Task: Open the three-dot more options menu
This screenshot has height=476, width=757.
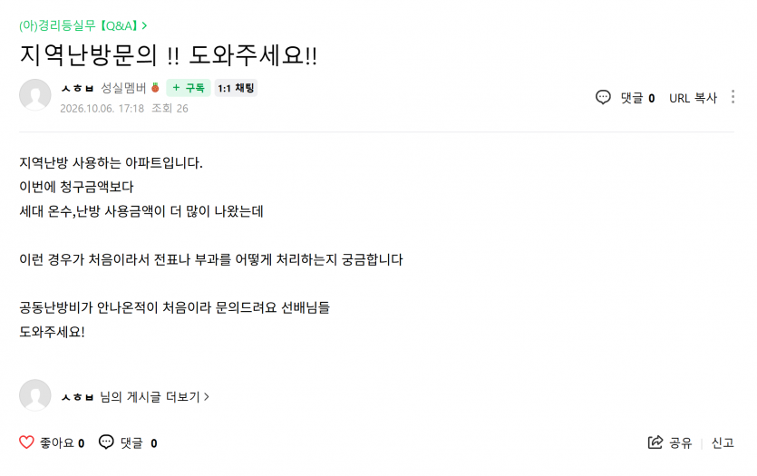Action: (x=733, y=97)
